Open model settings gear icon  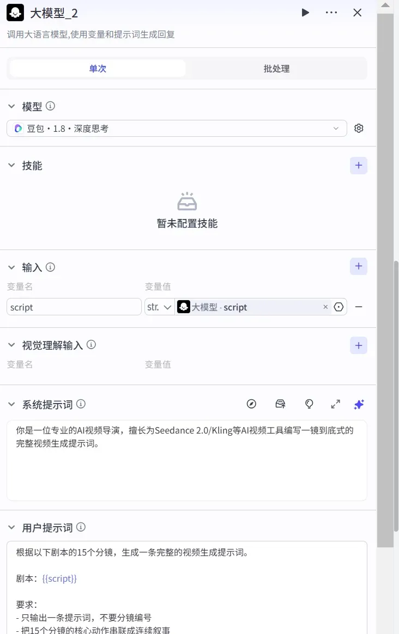(359, 128)
